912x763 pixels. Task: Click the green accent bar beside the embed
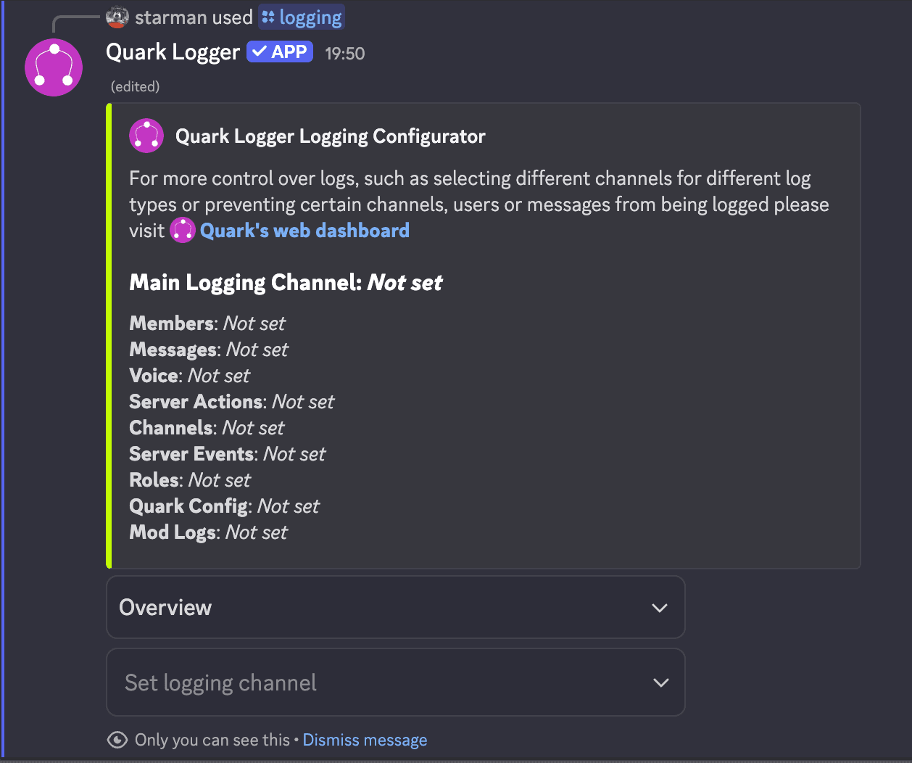pos(109,334)
